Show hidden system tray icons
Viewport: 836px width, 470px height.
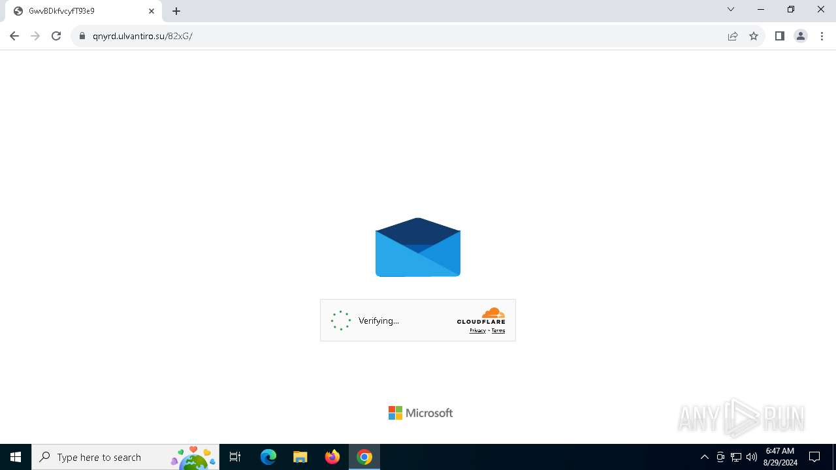pyautogui.click(x=704, y=457)
